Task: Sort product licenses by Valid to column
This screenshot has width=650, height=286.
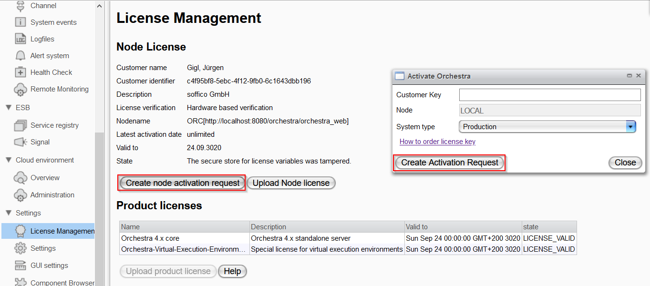Action: pos(463,227)
